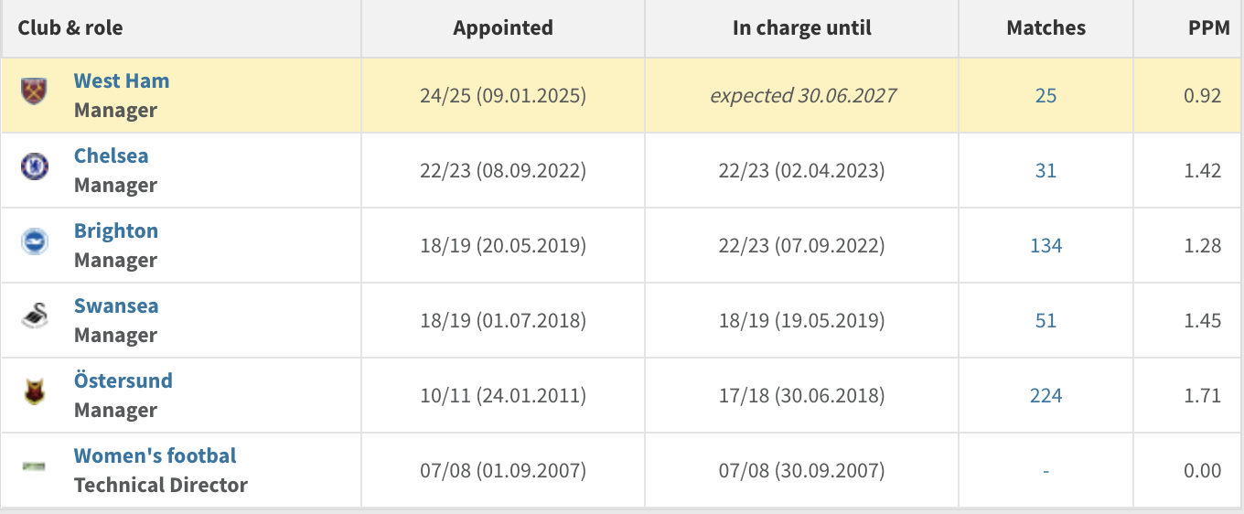Image resolution: width=1244 pixels, height=514 pixels.
Task: Click the Women's footbal logo icon
Action: pos(34,466)
